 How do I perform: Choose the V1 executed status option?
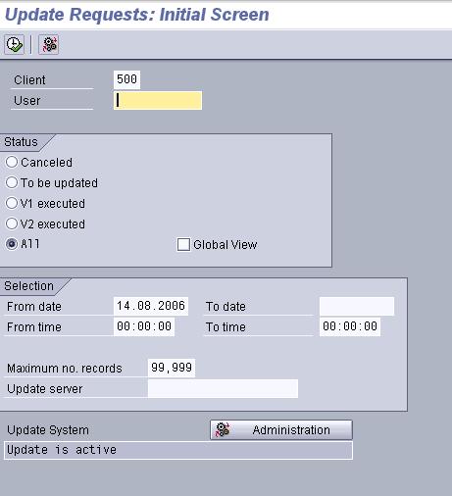12,203
